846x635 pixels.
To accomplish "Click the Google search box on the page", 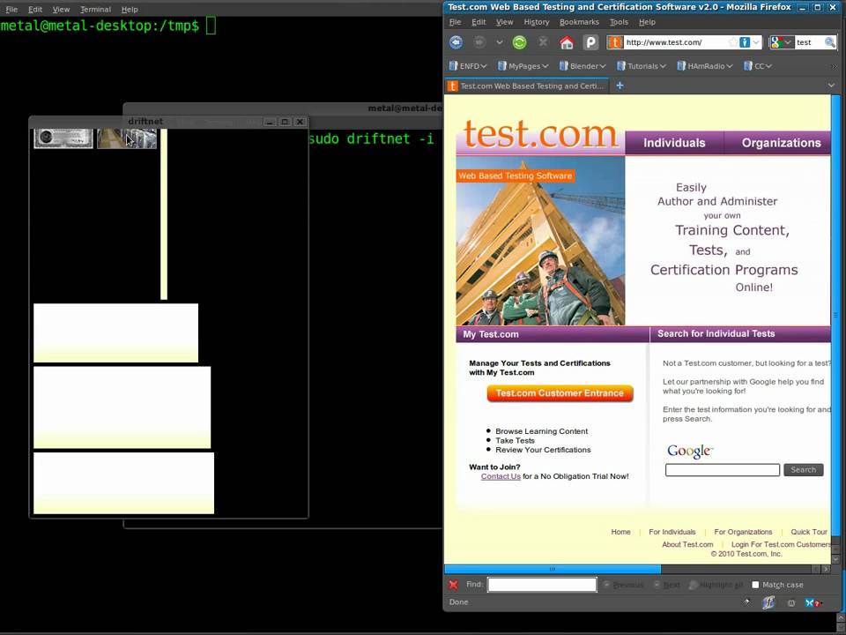I will [722, 470].
